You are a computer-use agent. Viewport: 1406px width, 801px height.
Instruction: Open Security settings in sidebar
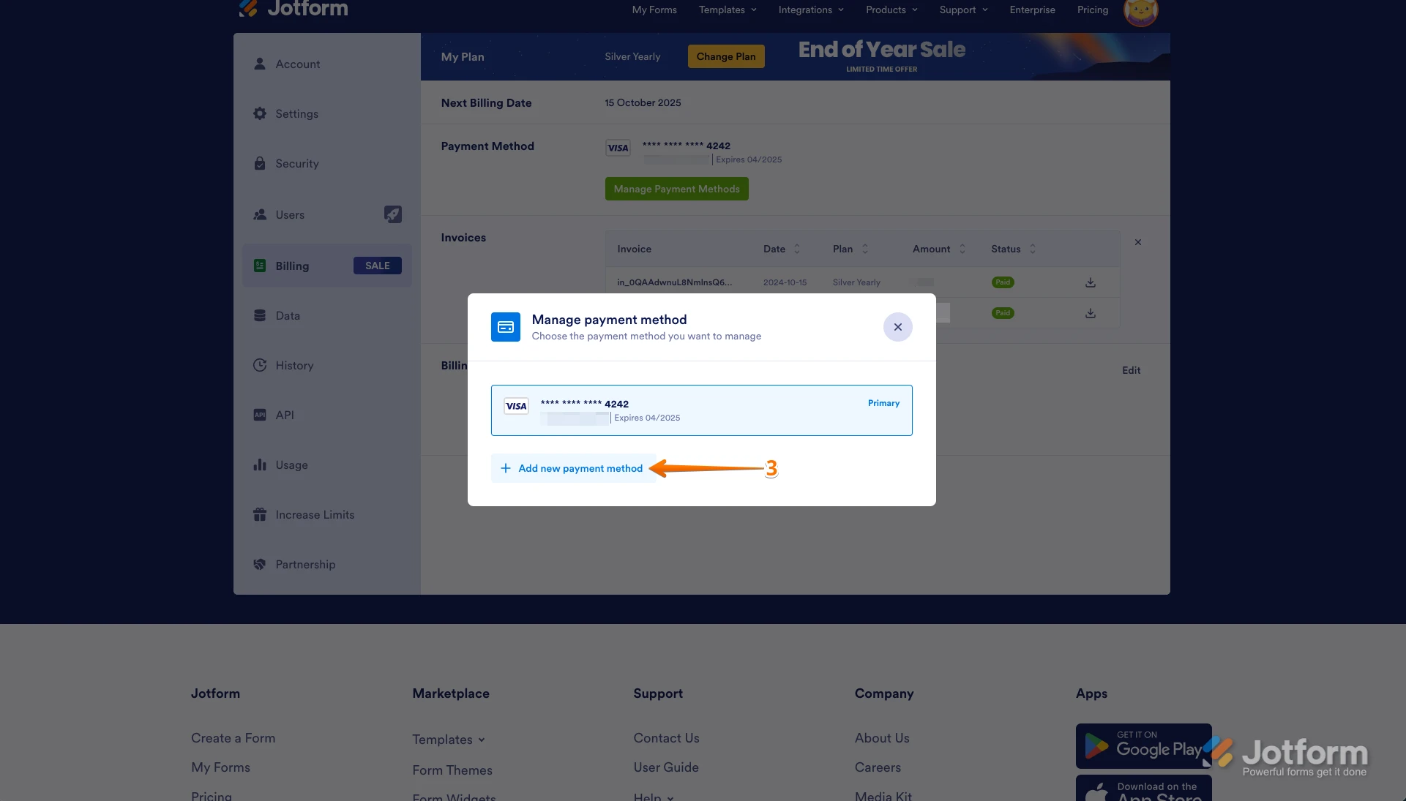[296, 164]
